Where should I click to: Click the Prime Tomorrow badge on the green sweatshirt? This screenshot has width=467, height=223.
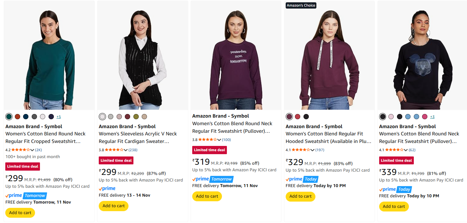tap(26, 195)
